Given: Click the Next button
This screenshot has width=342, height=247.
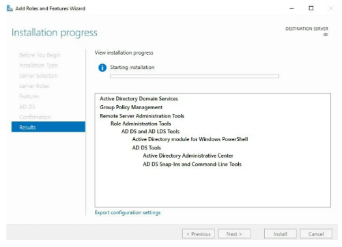Looking at the screenshot, I should coord(234,234).
